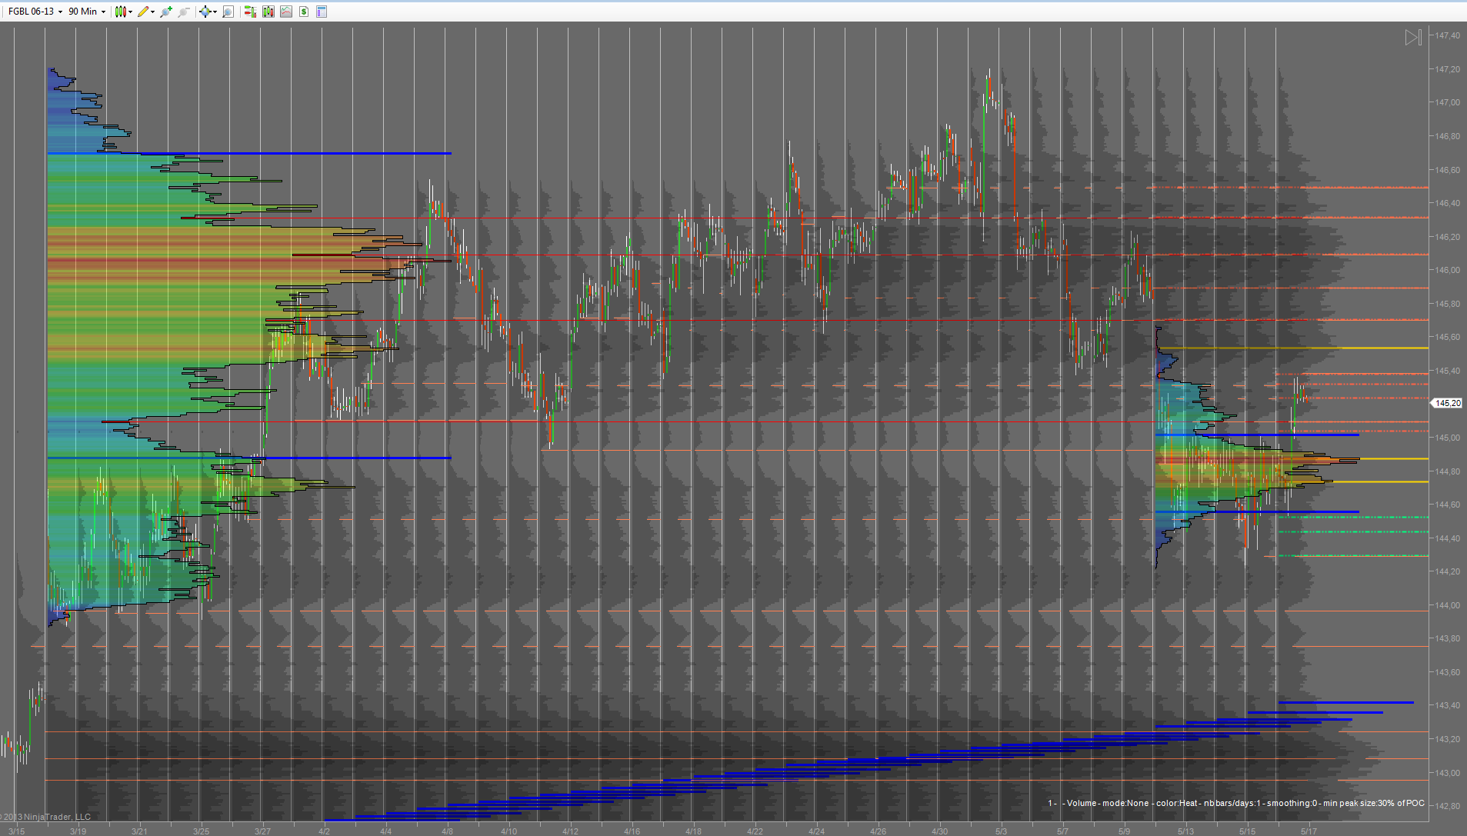
Task: Click the 4/24 date axis label
Action: tap(816, 831)
